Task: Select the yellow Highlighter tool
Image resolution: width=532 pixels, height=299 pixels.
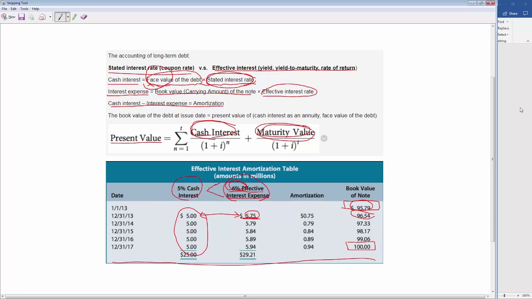Action: pyautogui.click(x=74, y=17)
